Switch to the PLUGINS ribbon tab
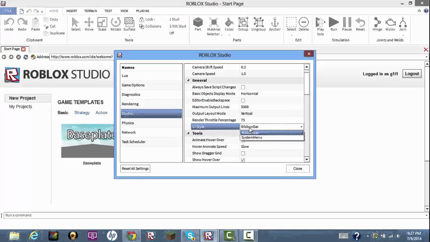The height and width of the screenshot is (242, 430). pyautogui.click(x=143, y=11)
